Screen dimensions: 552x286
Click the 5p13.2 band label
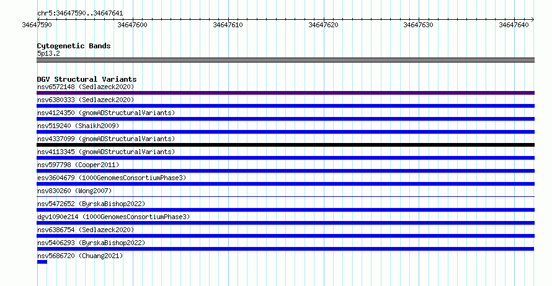48,53
